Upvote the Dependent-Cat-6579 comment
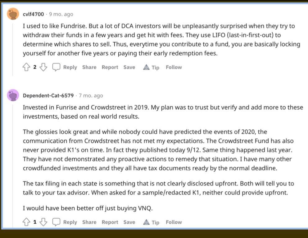 coord(26,222)
